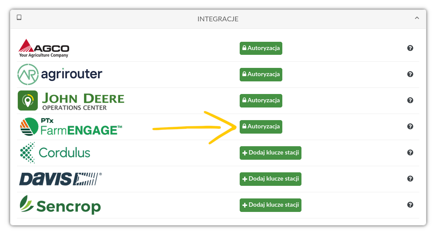The image size is (435, 235).
Task: Show help for John Deere Operations Center
Action: tap(410, 101)
